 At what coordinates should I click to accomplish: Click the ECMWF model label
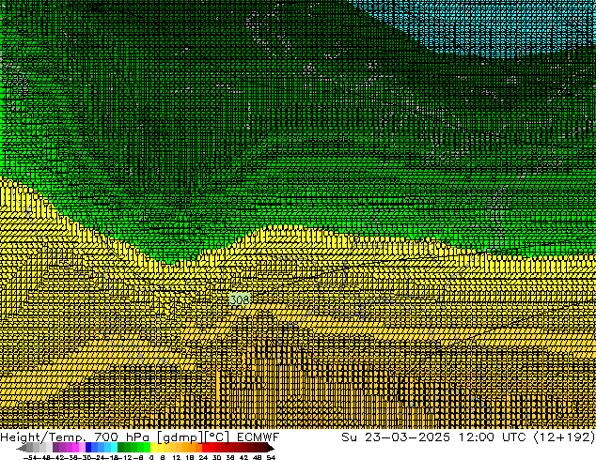coord(259,437)
